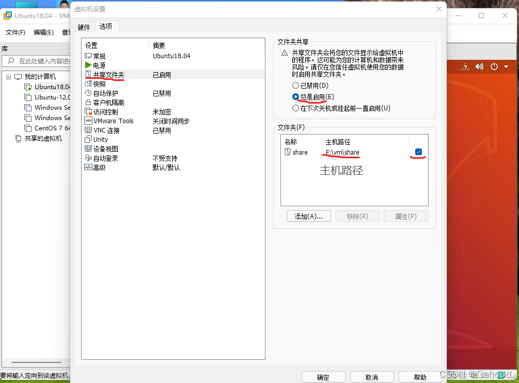The height and width of the screenshot is (383, 519).
Task: Click the Ubuntu power icon in top bar
Action: coord(494,66)
